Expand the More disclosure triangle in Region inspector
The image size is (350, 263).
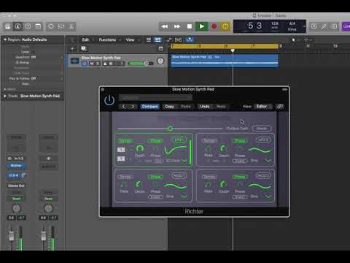click(5, 89)
